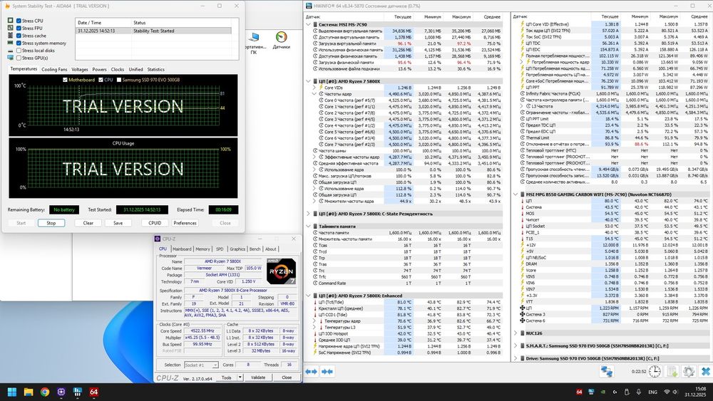Select the Stability Test: Started log row
The height and width of the screenshot is (401, 713).
click(153, 31)
